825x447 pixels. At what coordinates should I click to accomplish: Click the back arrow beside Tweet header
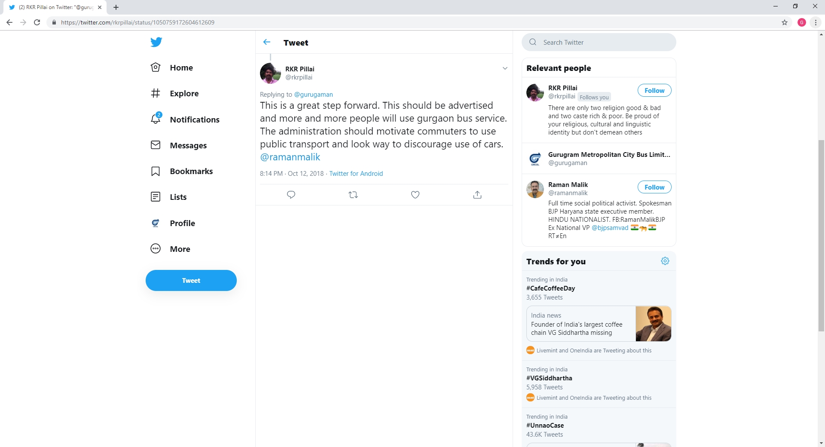[267, 42]
